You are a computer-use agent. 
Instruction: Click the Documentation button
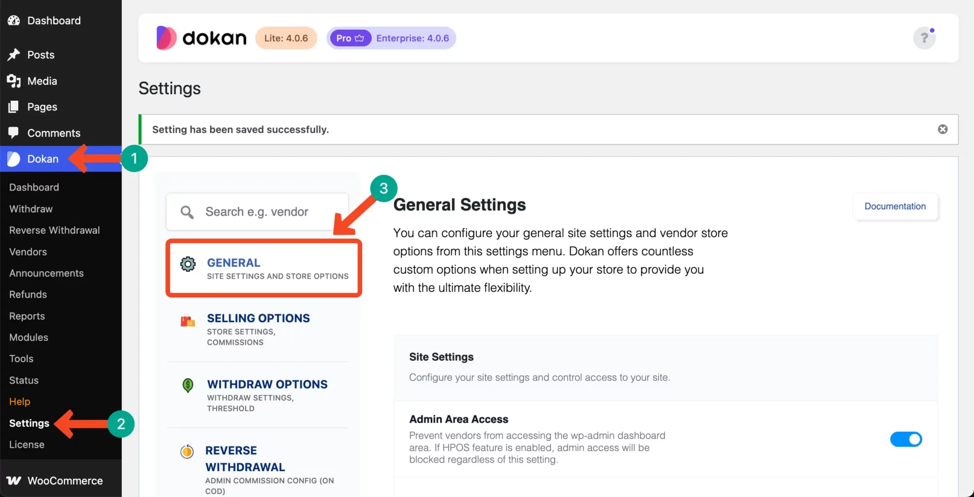pos(895,206)
